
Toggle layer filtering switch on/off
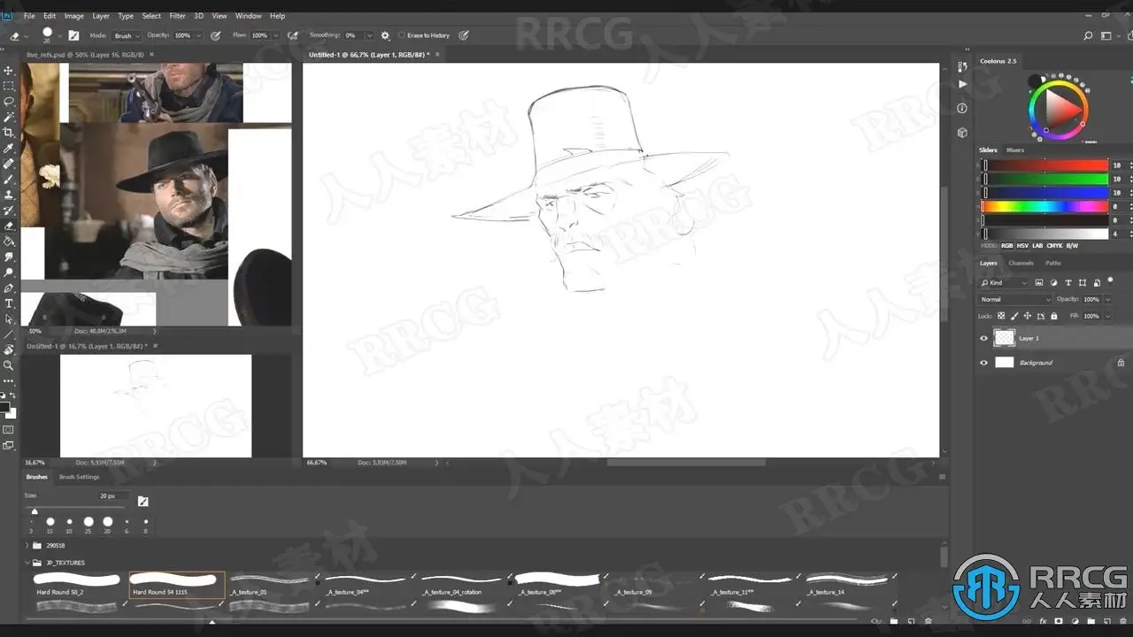pyautogui.click(x=1110, y=282)
